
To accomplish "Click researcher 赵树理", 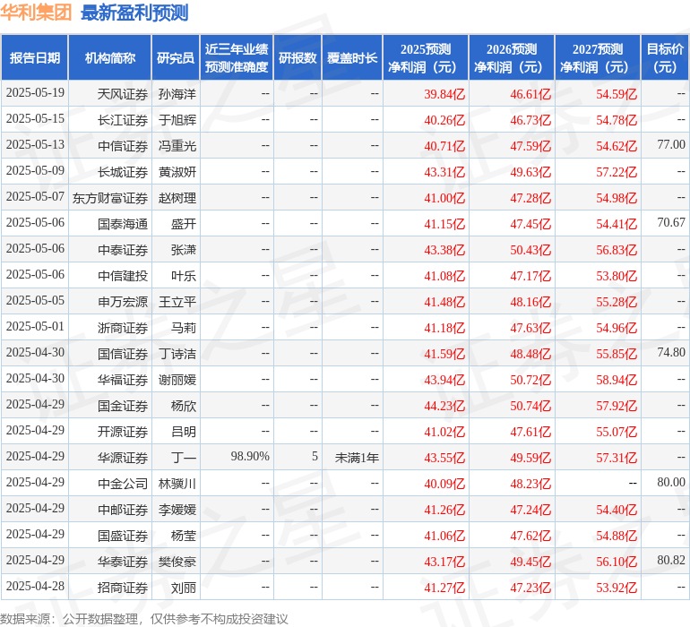I will (177, 198).
